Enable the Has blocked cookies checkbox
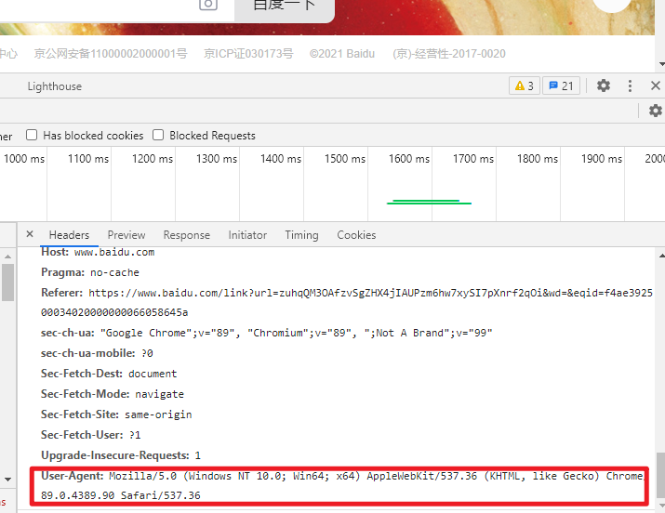Viewport: 665px width, 513px height. 32,135
